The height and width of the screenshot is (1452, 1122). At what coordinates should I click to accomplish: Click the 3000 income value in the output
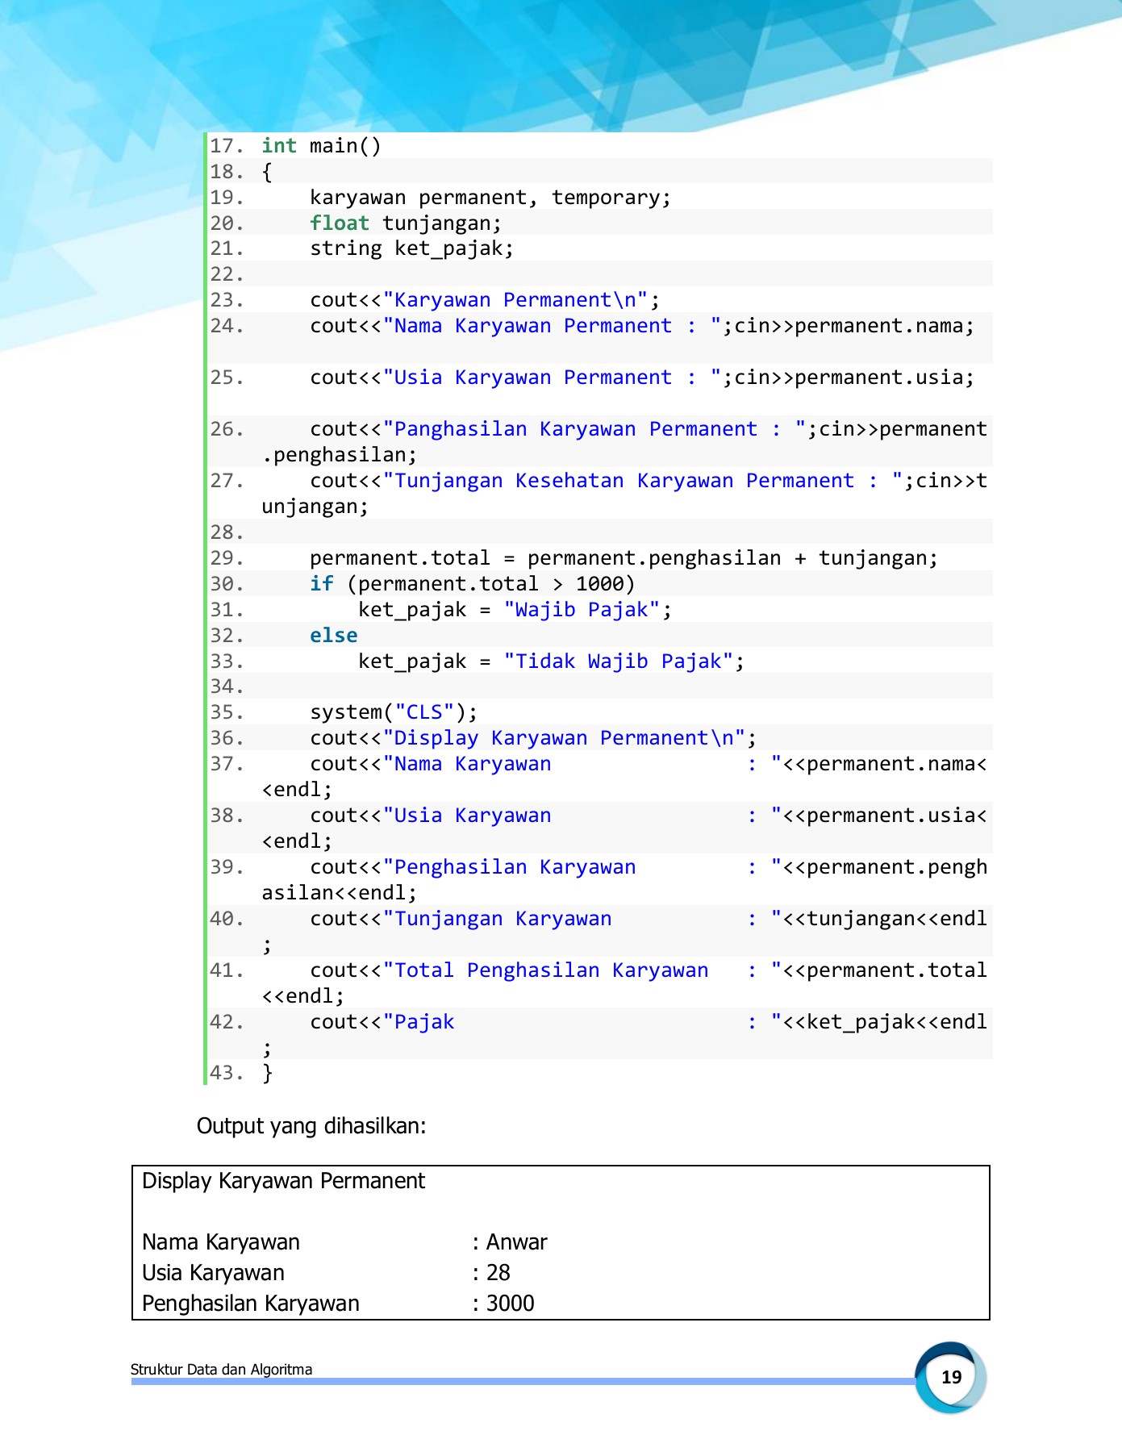pos(510,1304)
